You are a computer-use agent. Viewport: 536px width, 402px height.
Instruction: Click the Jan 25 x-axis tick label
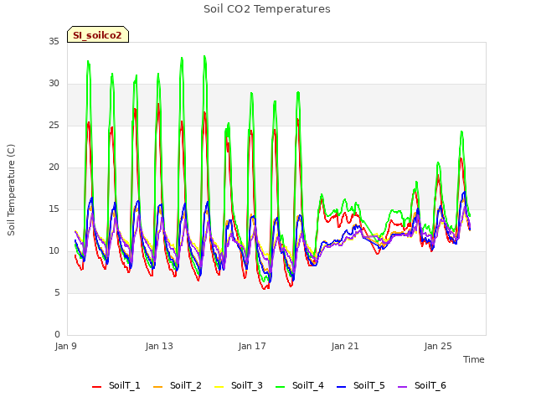(438, 346)
